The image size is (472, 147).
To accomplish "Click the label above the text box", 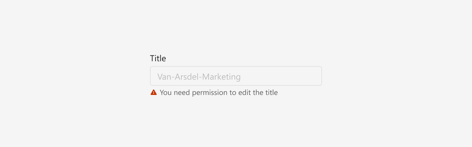I will pos(158,58).
